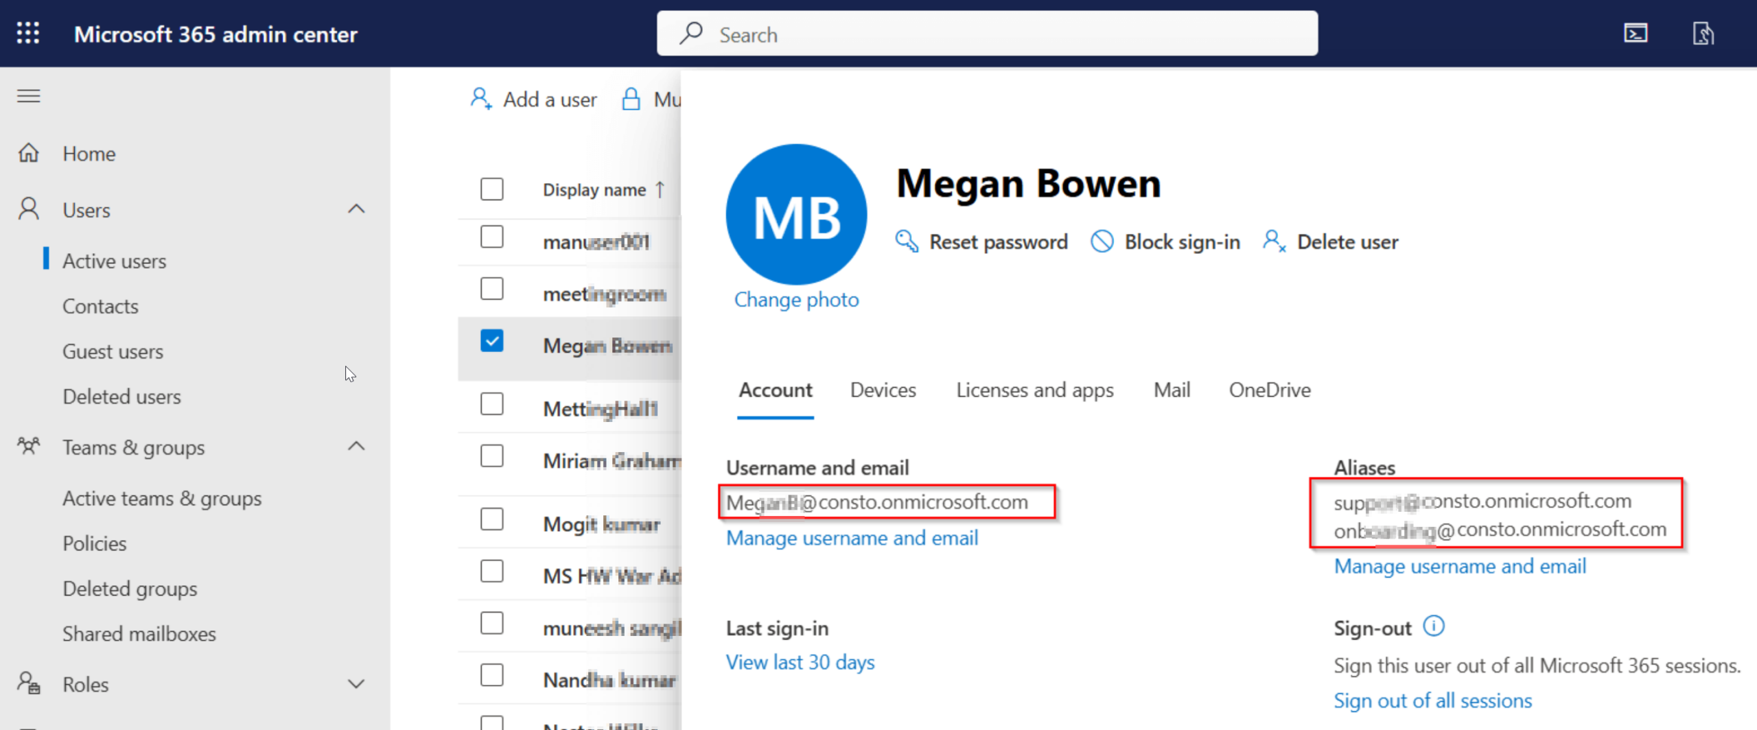1757x730 pixels.
Task: Click the Home house icon
Action: click(x=29, y=153)
